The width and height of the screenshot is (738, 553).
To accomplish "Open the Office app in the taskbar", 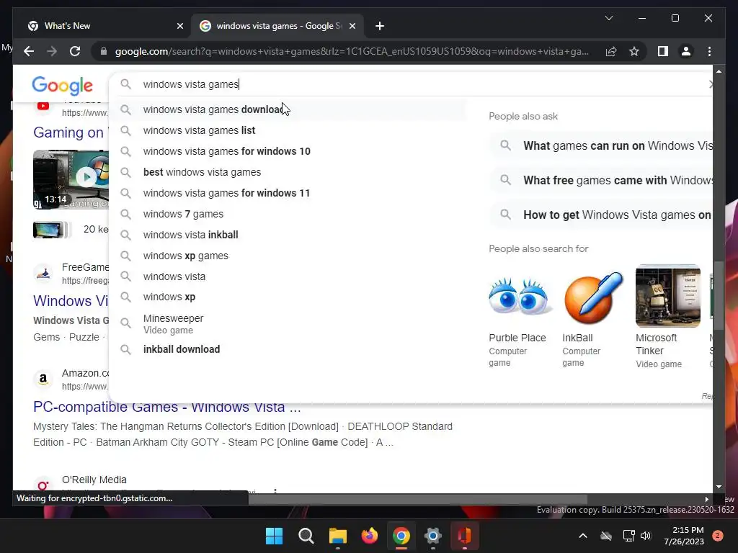I will coord(465,536).
